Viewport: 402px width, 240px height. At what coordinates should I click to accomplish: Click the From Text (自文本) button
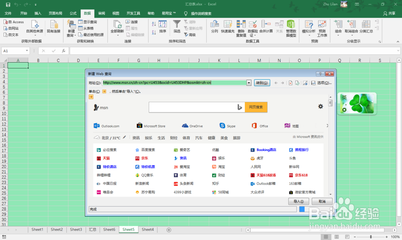[x=11, y=35]
